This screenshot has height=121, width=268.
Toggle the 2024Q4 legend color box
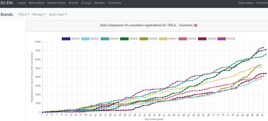(x=105, y=39)
